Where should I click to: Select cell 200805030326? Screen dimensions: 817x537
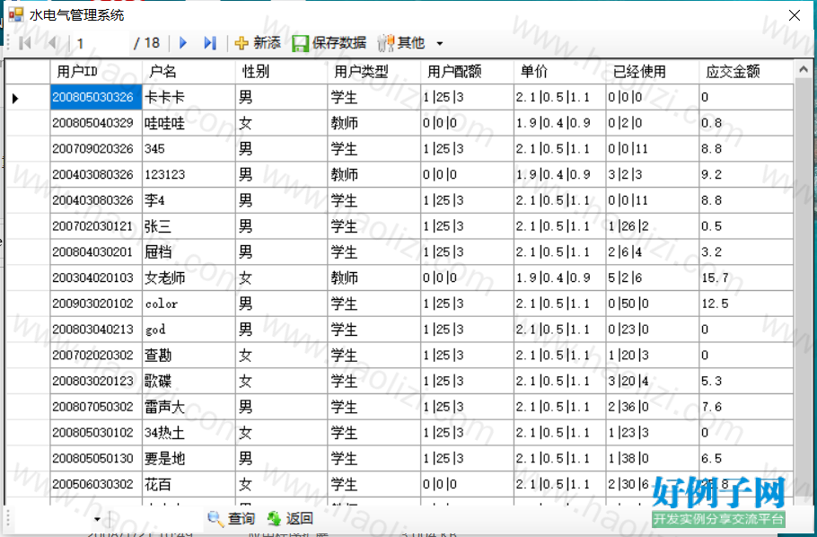click(x=96, y=97)
